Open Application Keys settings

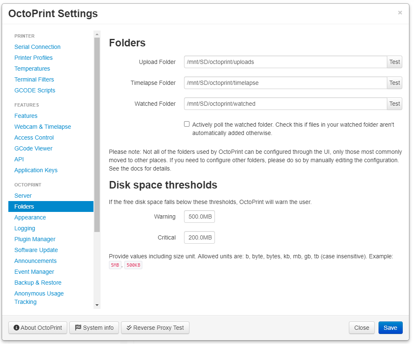click(x=36, y=170)
